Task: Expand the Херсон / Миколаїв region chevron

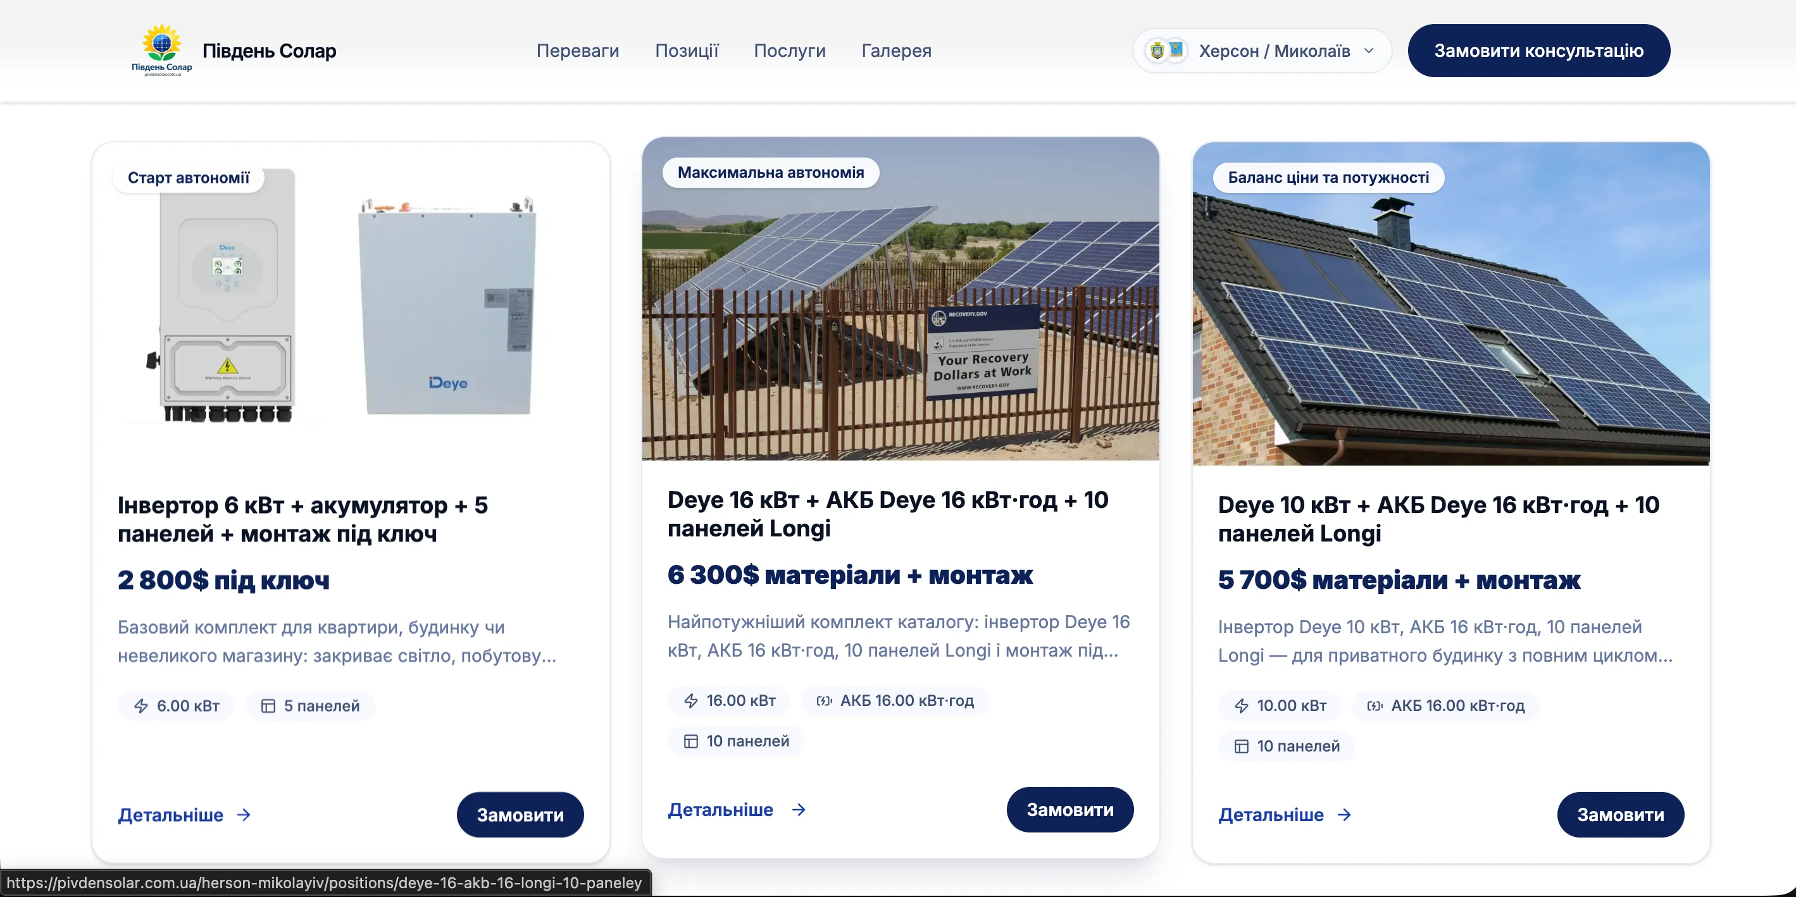Action: pos(1369,50)
